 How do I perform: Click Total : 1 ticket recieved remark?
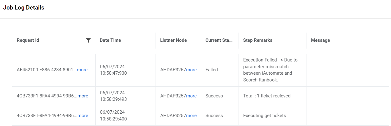click(267, 96)
